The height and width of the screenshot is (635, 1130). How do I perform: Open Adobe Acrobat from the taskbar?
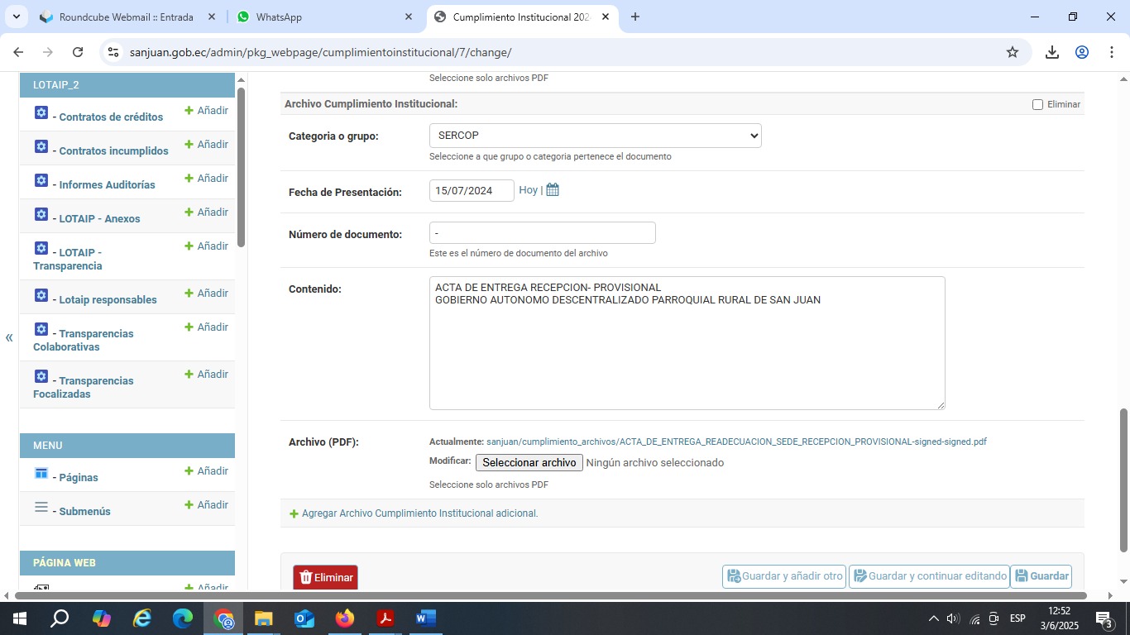click(385, 618)
